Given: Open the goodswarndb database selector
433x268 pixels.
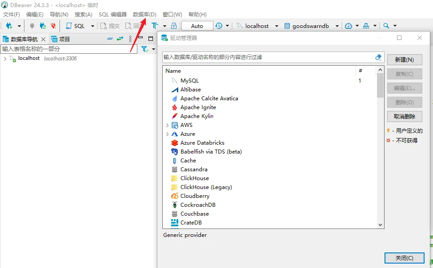Looking at the screenshot, I should (x=311, y=26).
